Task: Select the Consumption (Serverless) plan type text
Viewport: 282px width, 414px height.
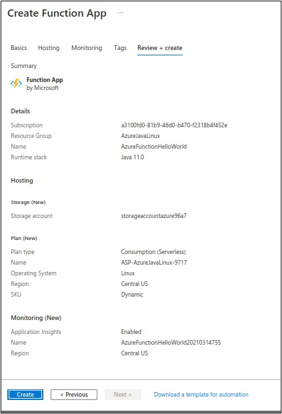Action: click(153, 252)
